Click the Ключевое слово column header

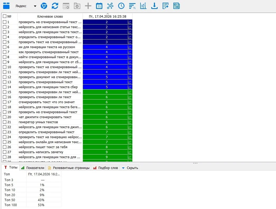pyautogui.click(x=50, y=16)
